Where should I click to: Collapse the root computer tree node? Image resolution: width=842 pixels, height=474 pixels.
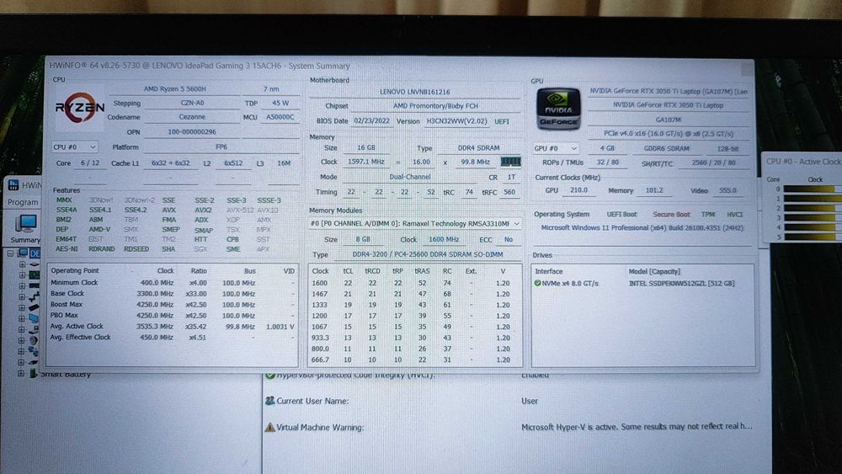(x=10, y=253)
